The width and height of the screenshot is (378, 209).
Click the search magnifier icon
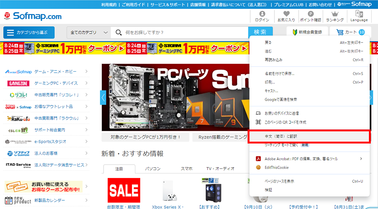[118, 32]
